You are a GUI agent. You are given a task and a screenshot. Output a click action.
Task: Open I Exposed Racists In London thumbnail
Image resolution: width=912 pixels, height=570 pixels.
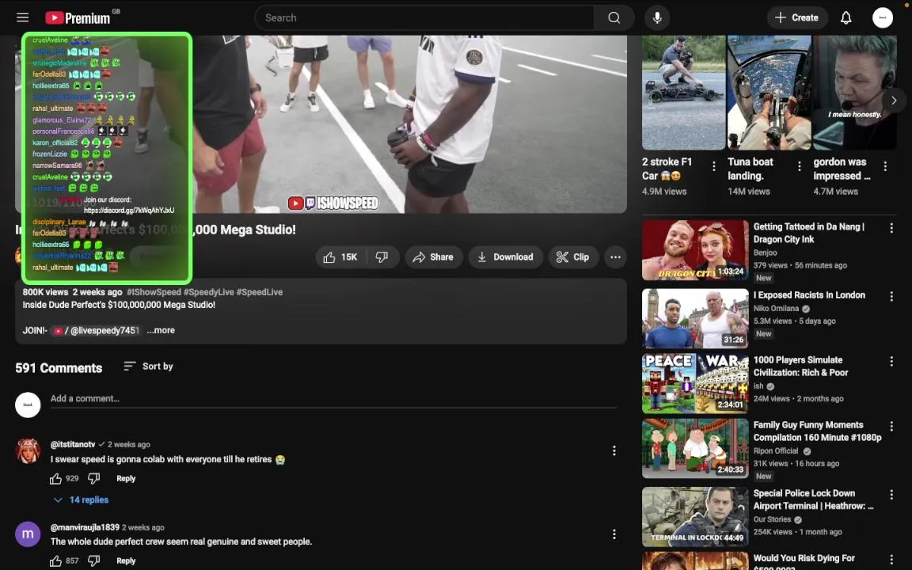pyautogui.click(x=695, y=319)
